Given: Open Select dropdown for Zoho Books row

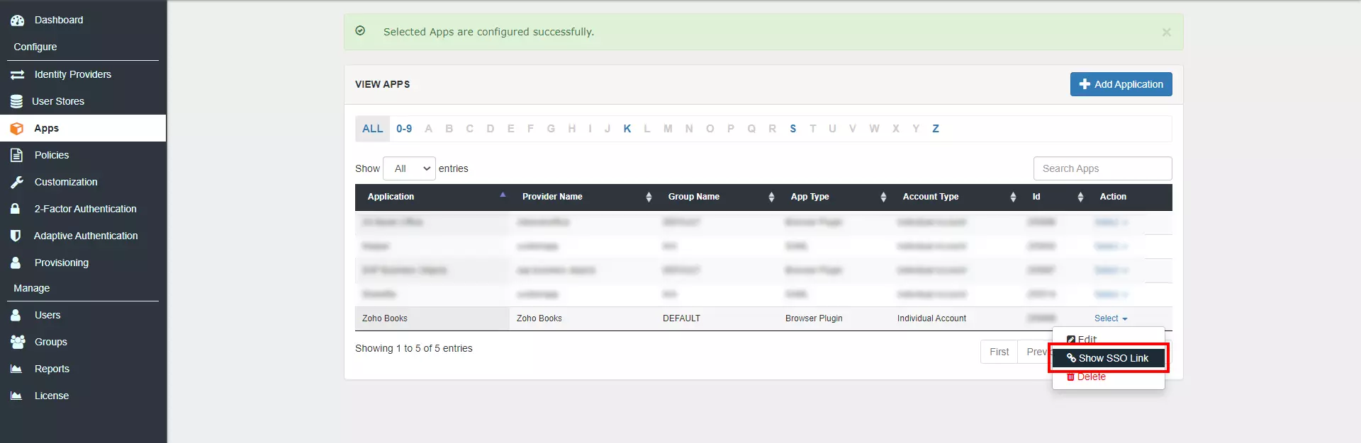Looking at the screenshot, I should (1111, 318).
